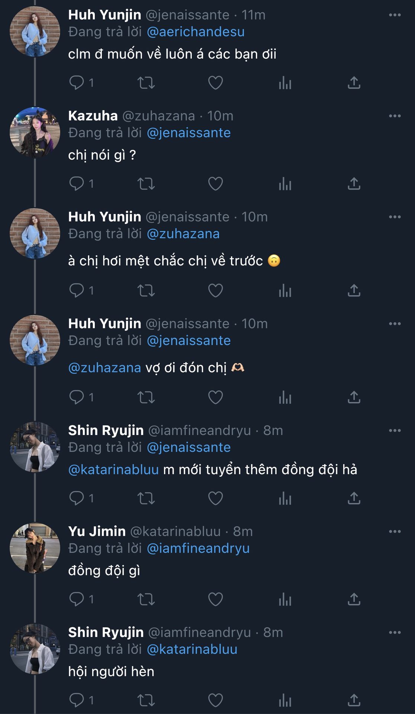Screen dimensions: 415x714
Task: Like Yu Jimin's "đồng đội gì" tweet
Action: click(215, 599)
